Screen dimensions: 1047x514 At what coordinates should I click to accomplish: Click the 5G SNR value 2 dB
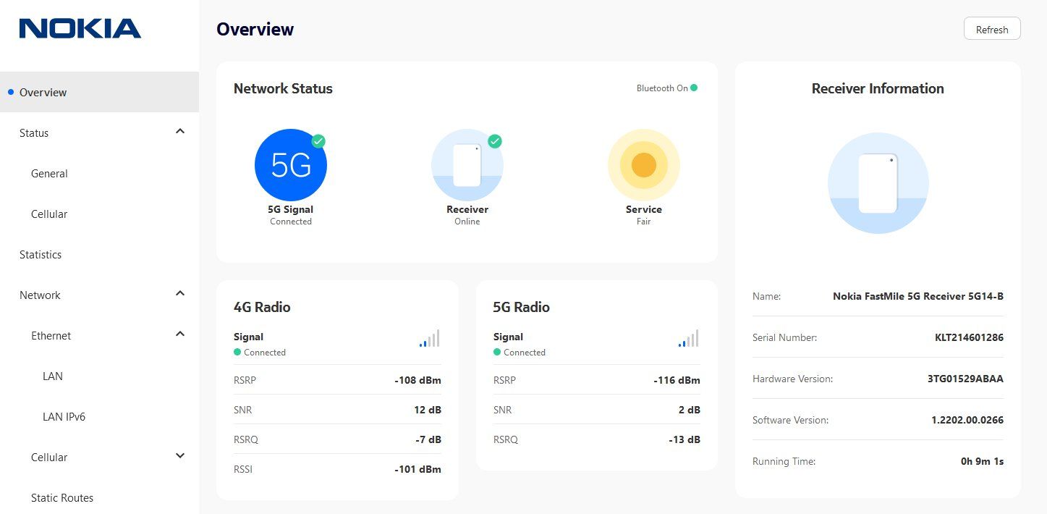(x=690, y=410)
